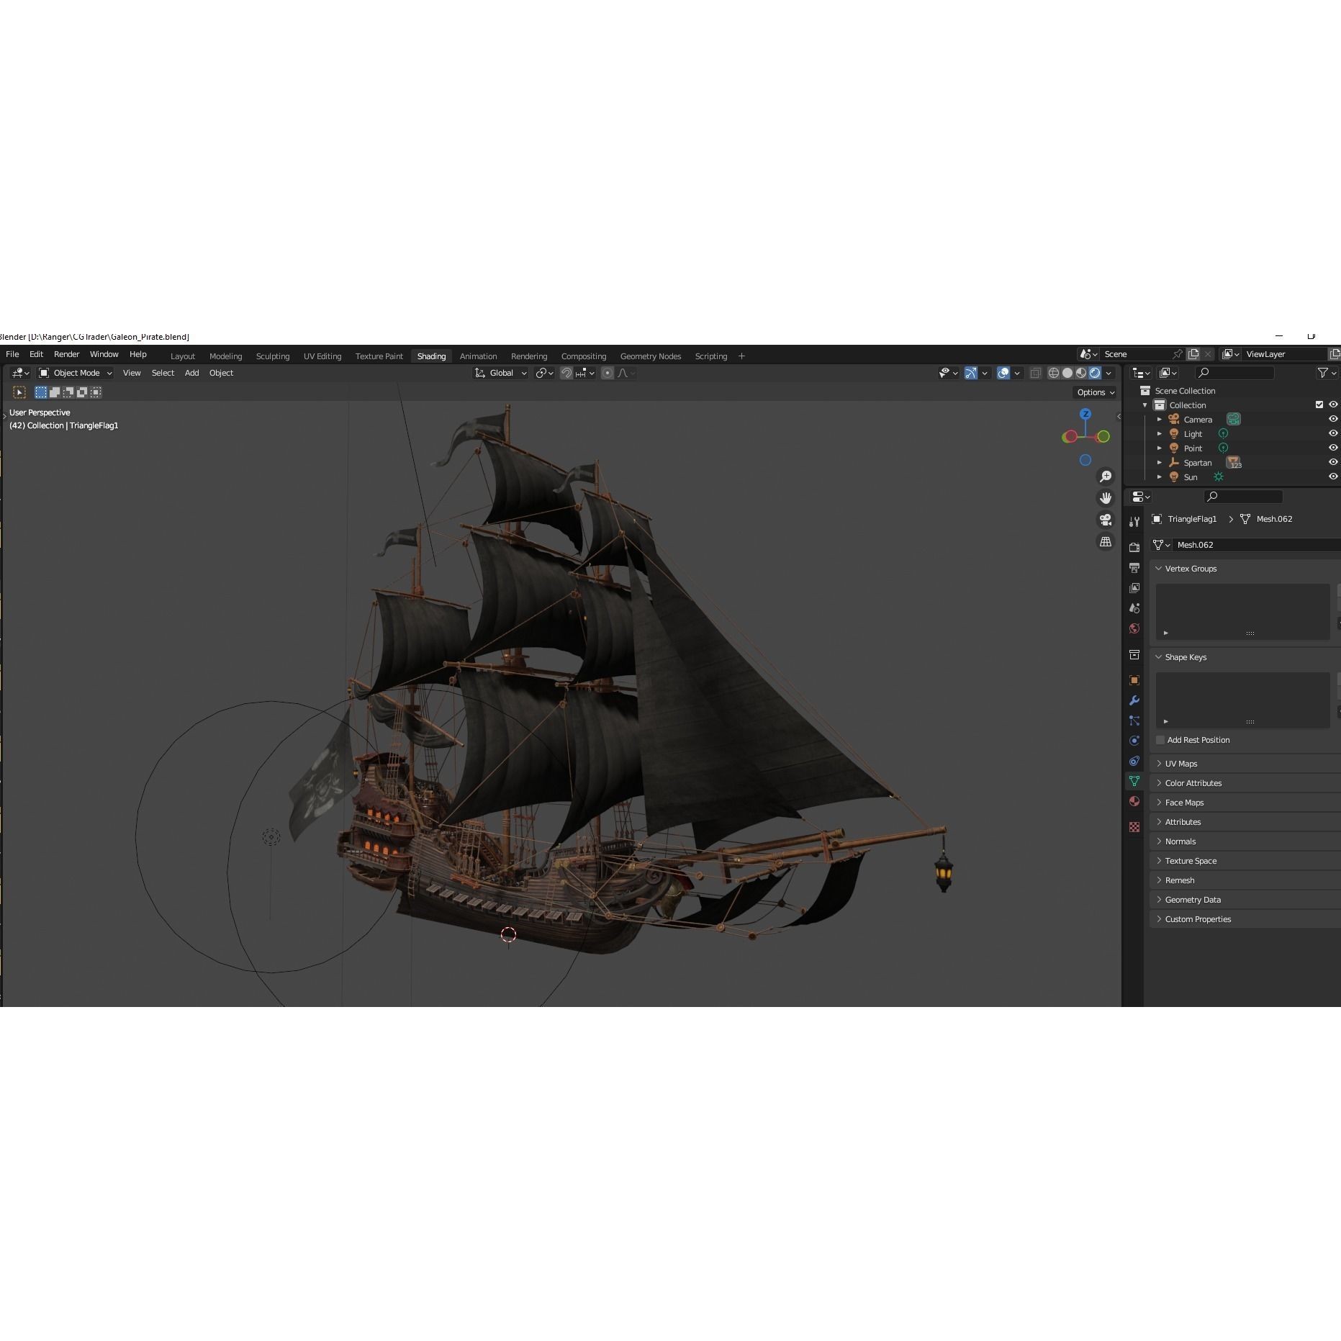The image size is (1341, 1341).
Task: Open the World properties tab
Action: 1134,627
